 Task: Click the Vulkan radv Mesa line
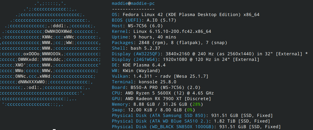coord(160,76)
